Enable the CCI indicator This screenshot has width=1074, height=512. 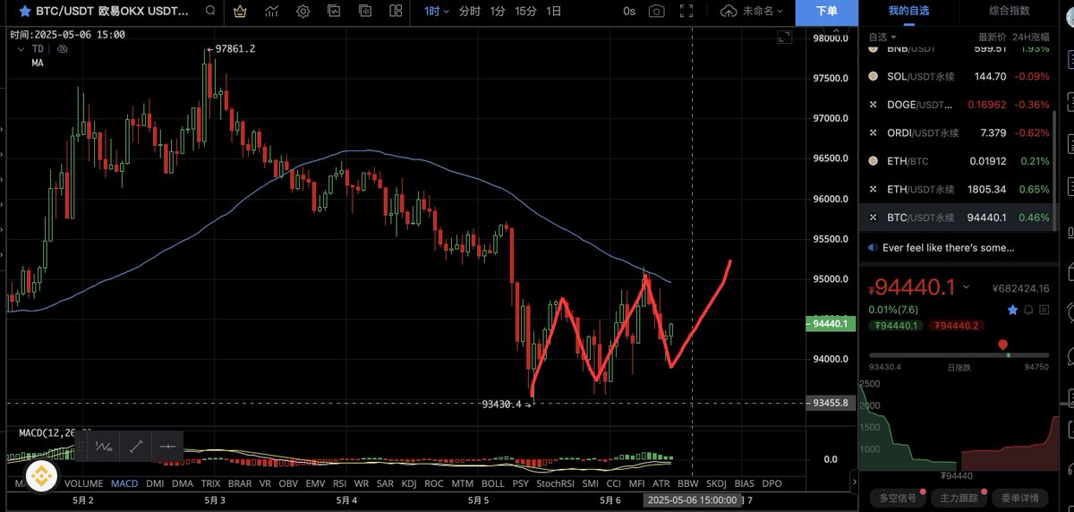pos(613,483)
